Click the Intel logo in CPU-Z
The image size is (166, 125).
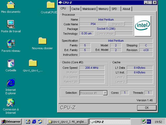[x=142, y=26]
